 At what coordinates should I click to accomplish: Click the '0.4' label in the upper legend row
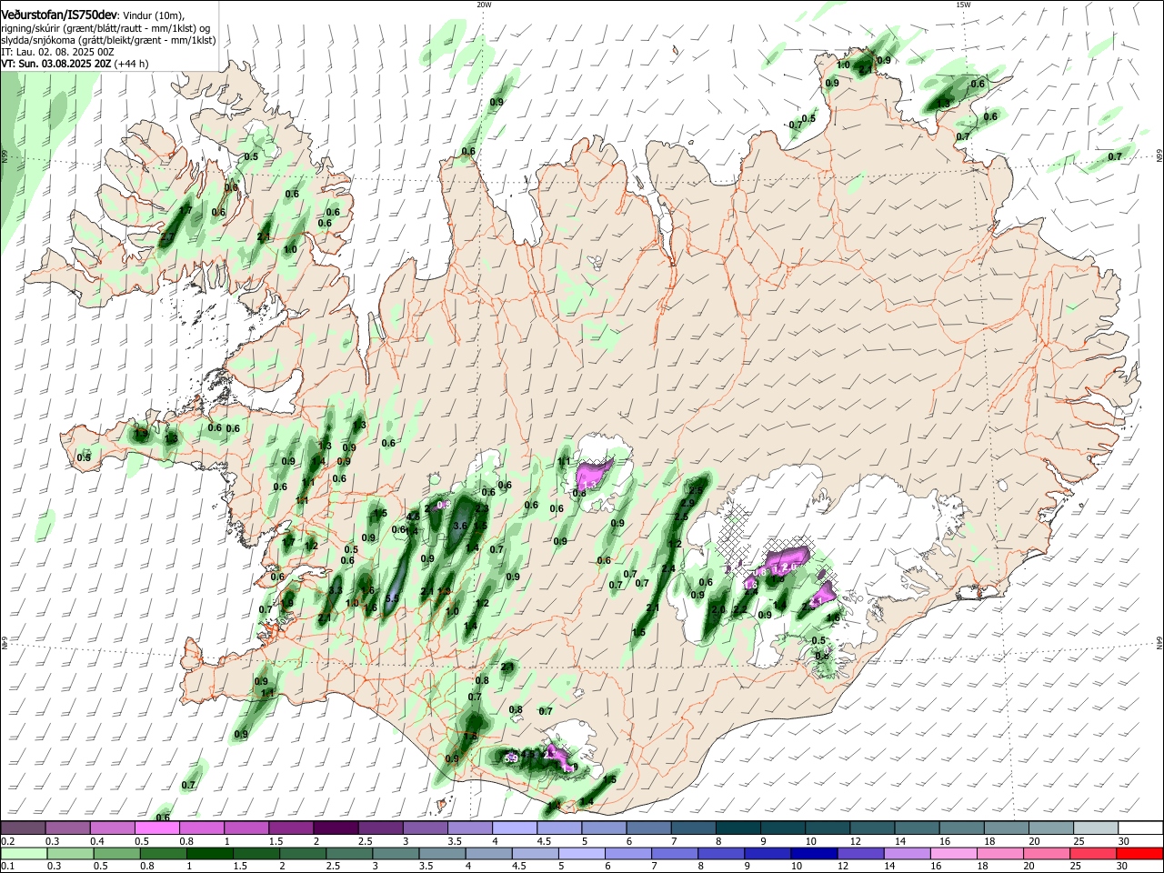96,841
